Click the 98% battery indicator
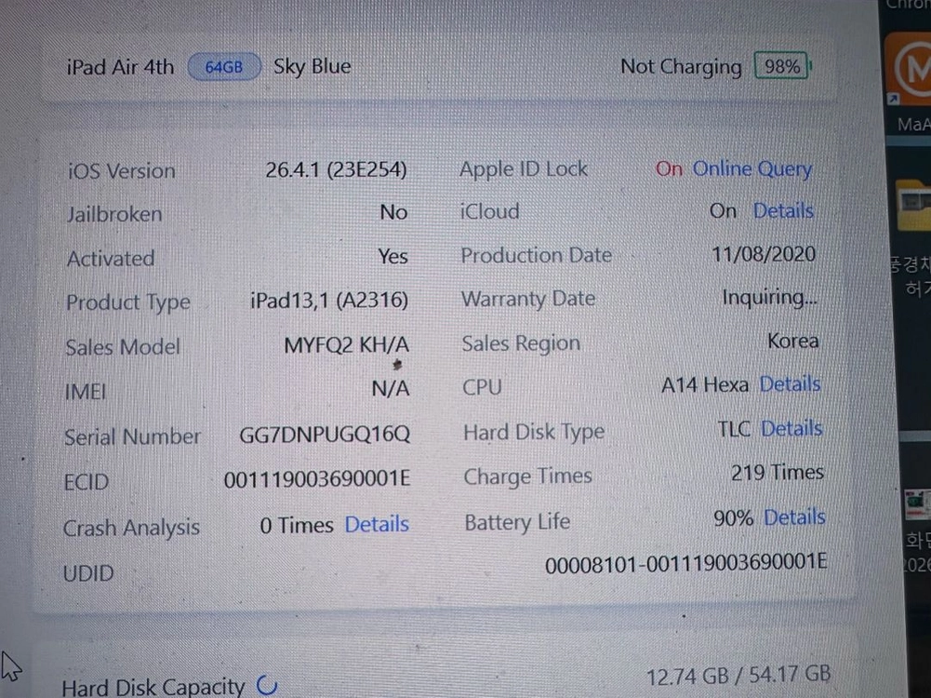Viewport: 931px width, 698px height. pyautogui.click(x=781, y=66)
